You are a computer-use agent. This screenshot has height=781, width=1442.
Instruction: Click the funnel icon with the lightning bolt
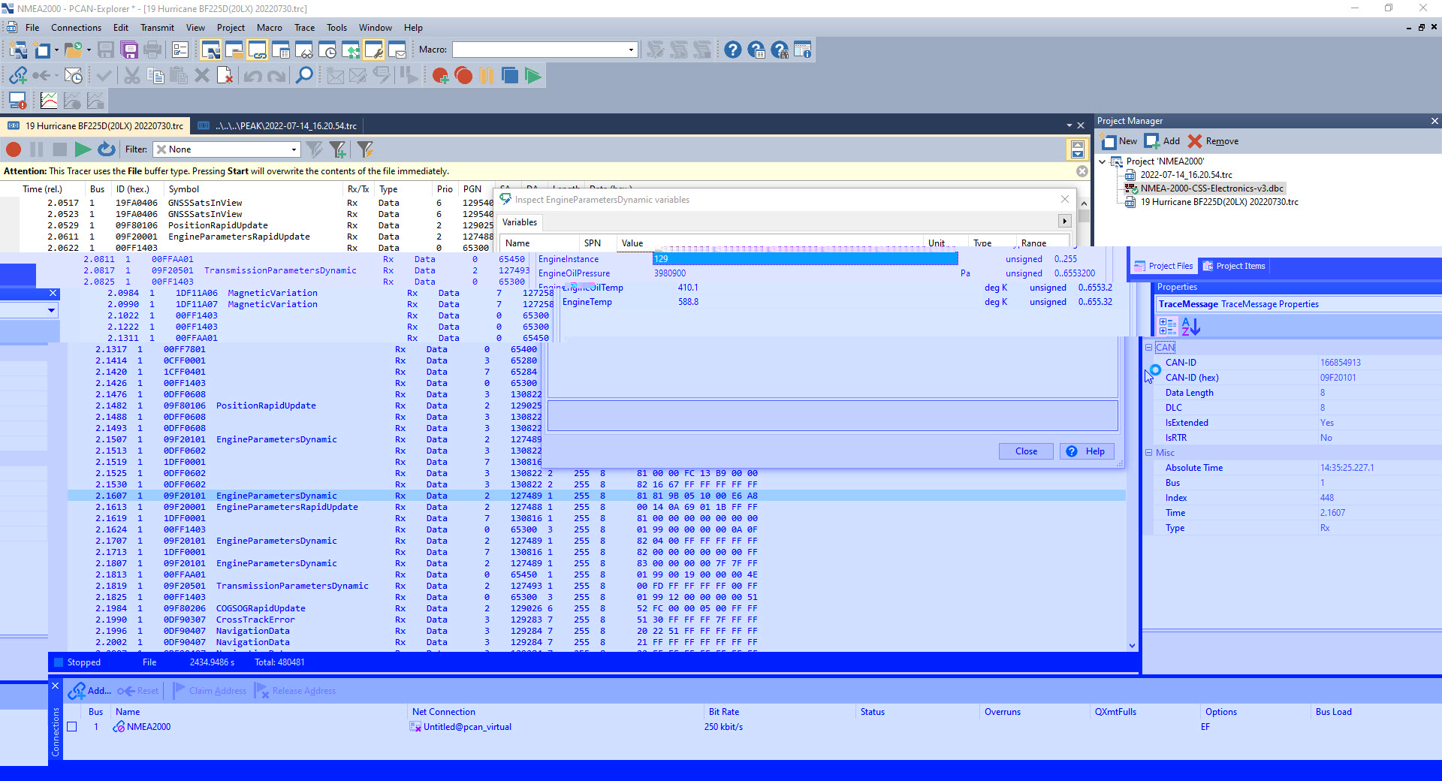[x=365, y=149]
